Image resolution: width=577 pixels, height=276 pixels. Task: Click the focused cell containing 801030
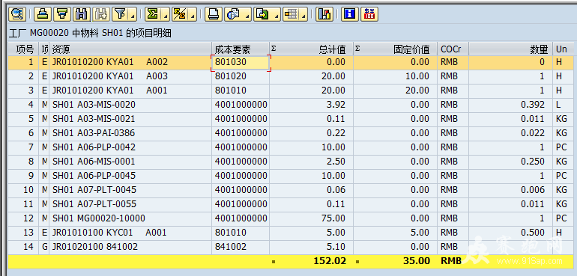click(x=241, y=63)
